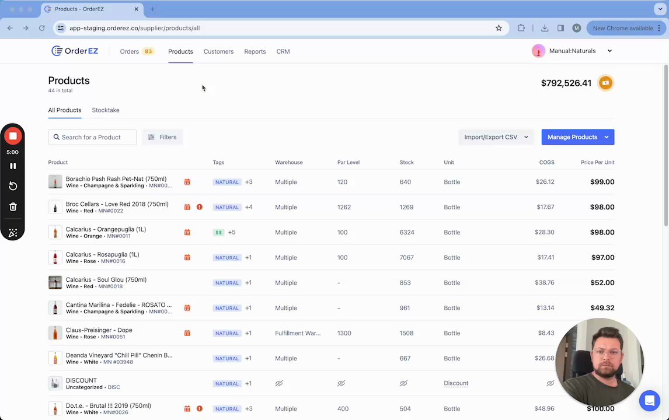Toggle Chrome side panel icon
This screenshot has height=420, width=669.
pyautogui.click(x=560, y=28)
